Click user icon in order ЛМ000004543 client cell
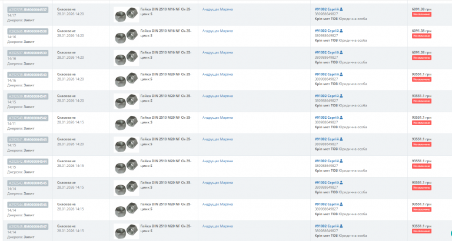 (x=341, y=139)
